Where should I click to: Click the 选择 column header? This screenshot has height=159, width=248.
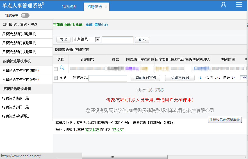click(x=61, y=59)
